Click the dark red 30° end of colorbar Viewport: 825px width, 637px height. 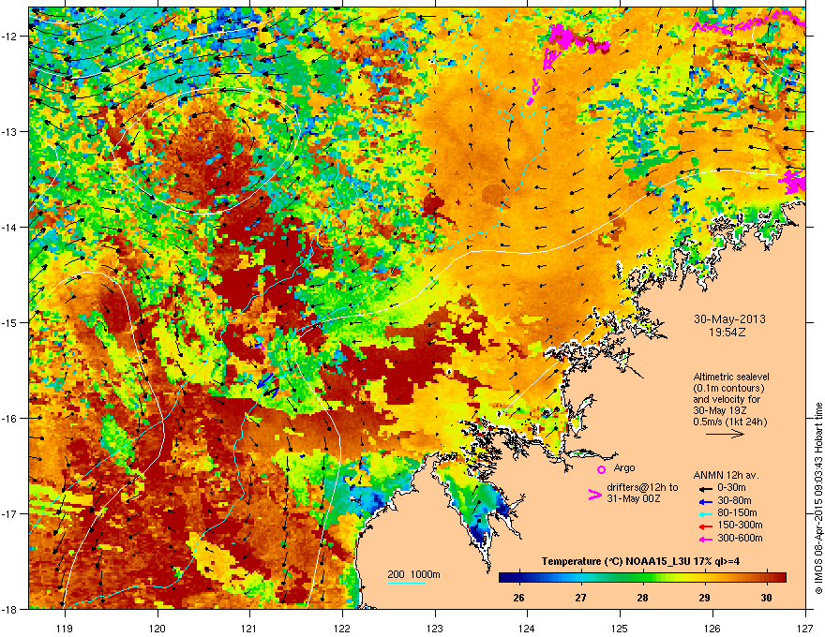click(779, 578)
